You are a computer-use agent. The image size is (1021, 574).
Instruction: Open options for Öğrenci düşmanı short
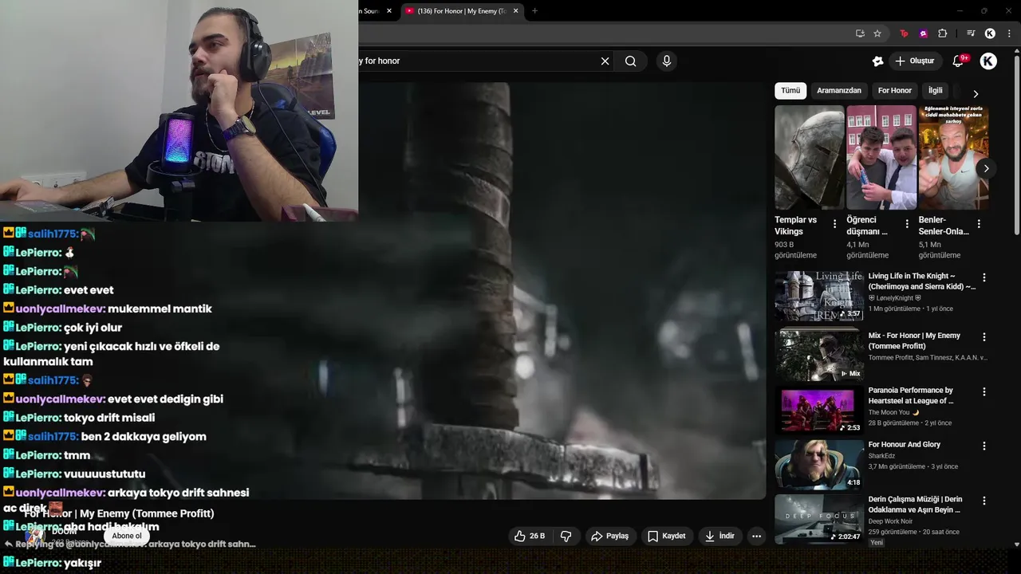pyautogui.click(x=907, y=224)
